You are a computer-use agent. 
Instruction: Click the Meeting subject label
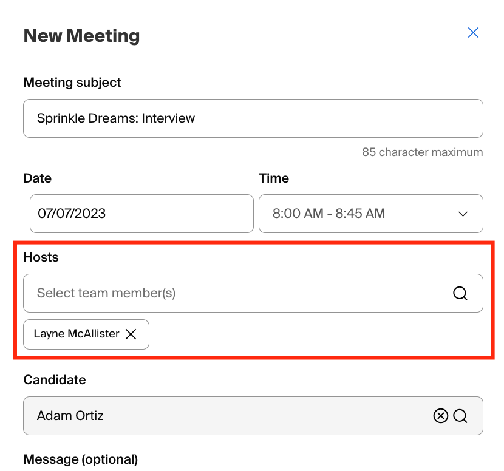(x=72, y=83)
